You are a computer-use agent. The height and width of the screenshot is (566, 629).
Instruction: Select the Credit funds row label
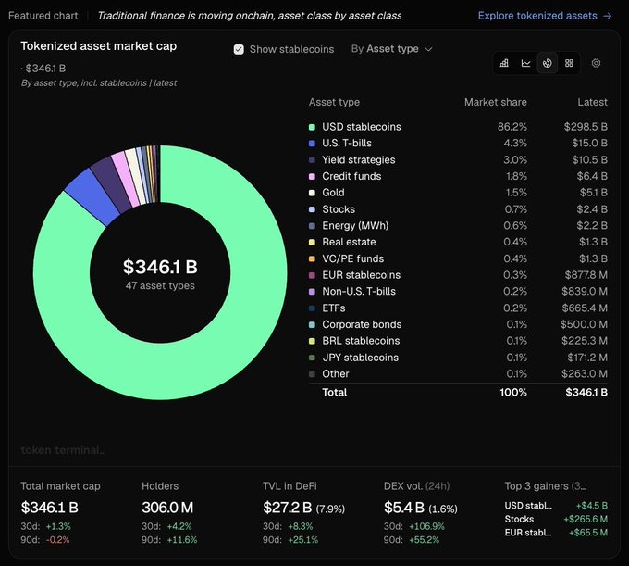[351, 176]
